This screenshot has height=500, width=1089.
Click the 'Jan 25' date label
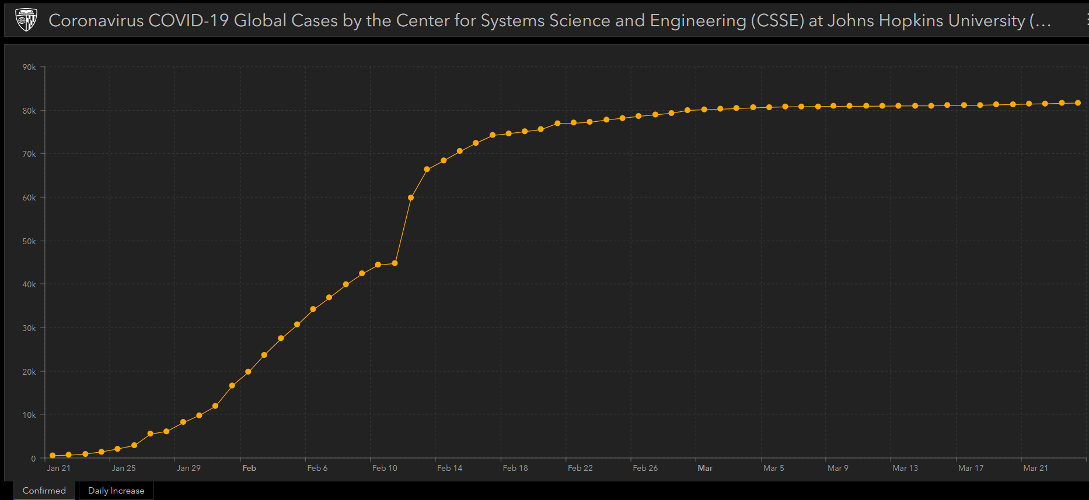coord(124,468)
